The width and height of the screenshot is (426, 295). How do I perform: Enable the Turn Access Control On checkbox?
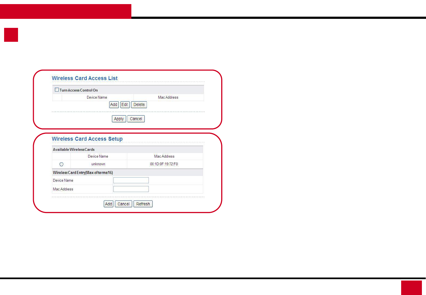coord(57,90)
